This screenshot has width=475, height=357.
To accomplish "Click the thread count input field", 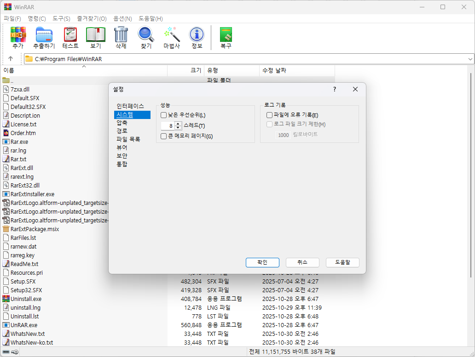I will (168, 126).
